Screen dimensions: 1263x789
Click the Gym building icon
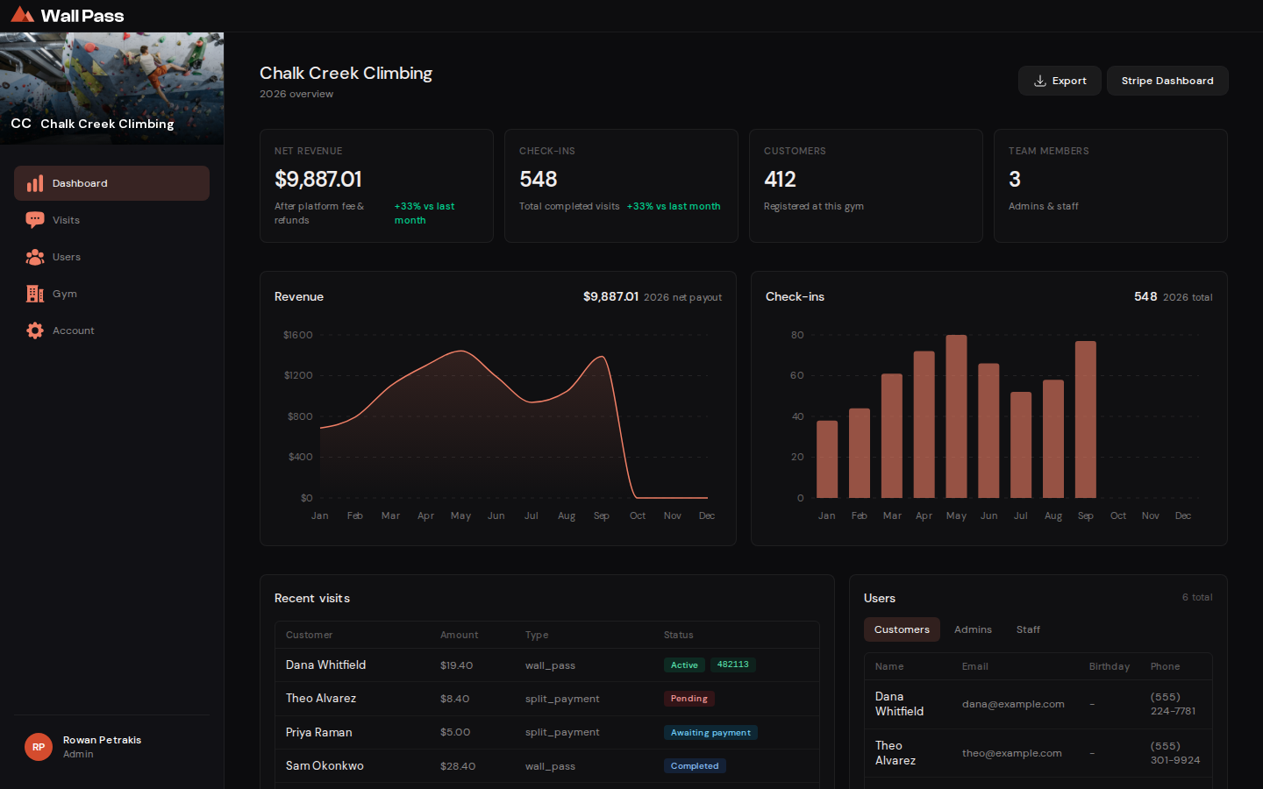[x=35, y=294]
